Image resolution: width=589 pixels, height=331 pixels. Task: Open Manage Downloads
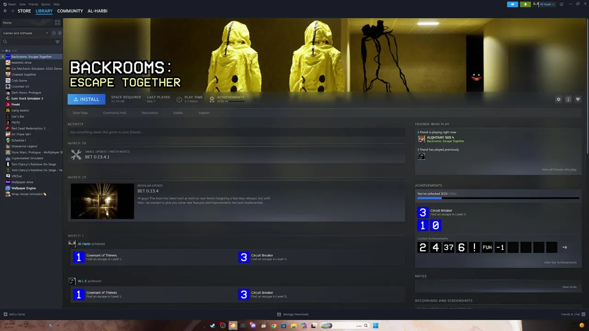point(293,314)
